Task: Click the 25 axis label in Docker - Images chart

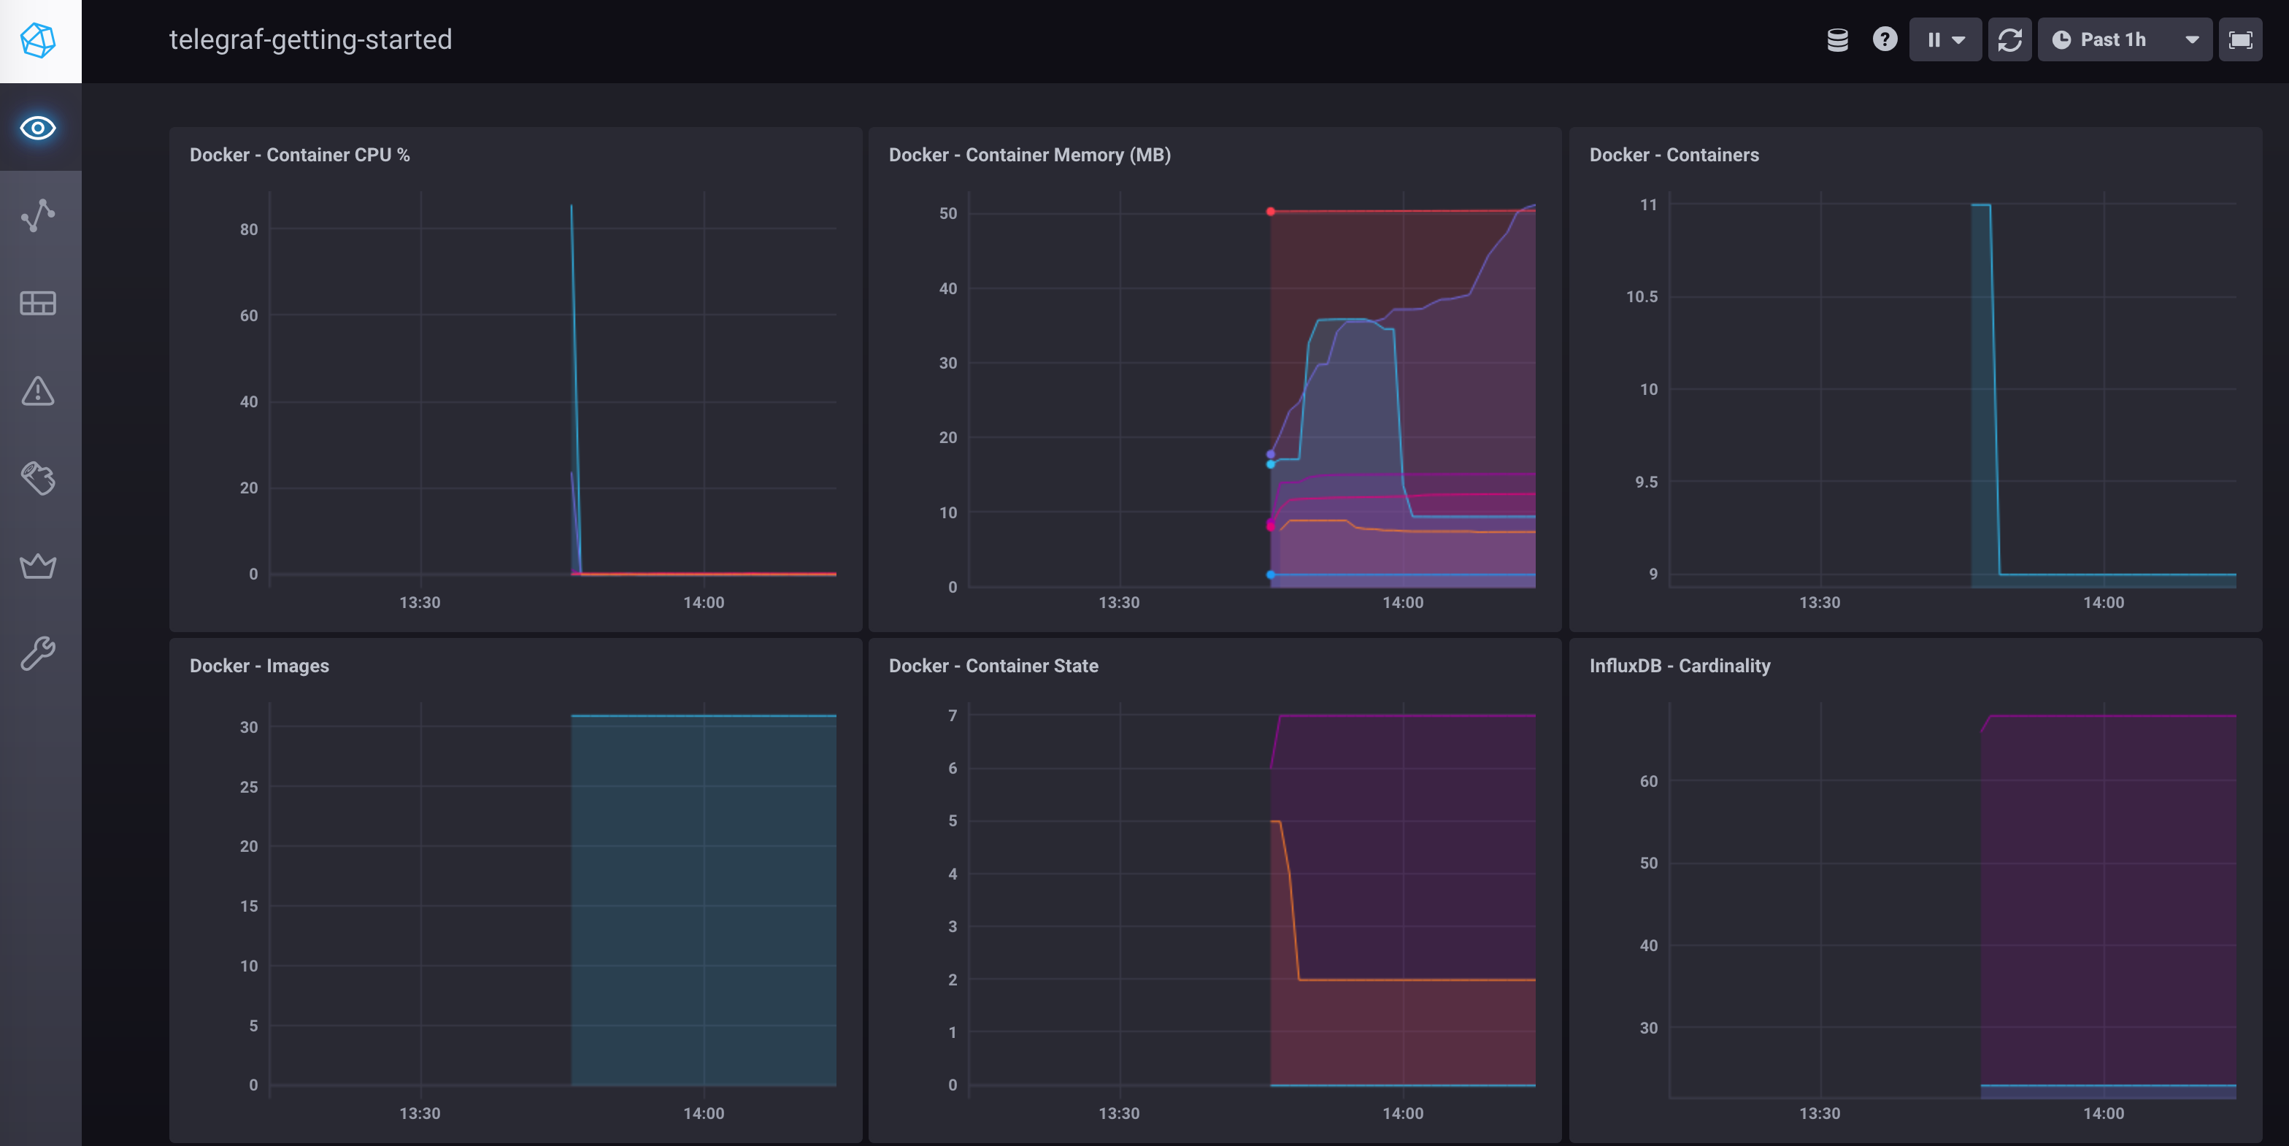Action: (249, 787)
